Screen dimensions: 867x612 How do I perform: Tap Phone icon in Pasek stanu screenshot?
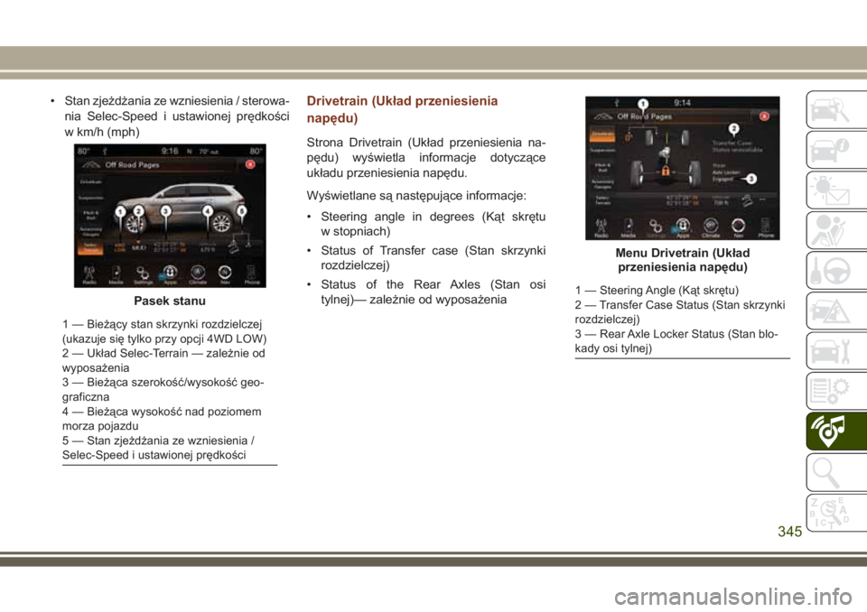pos(252,274)
